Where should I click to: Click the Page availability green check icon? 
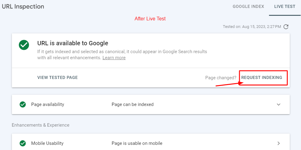[x=23, y=104]
